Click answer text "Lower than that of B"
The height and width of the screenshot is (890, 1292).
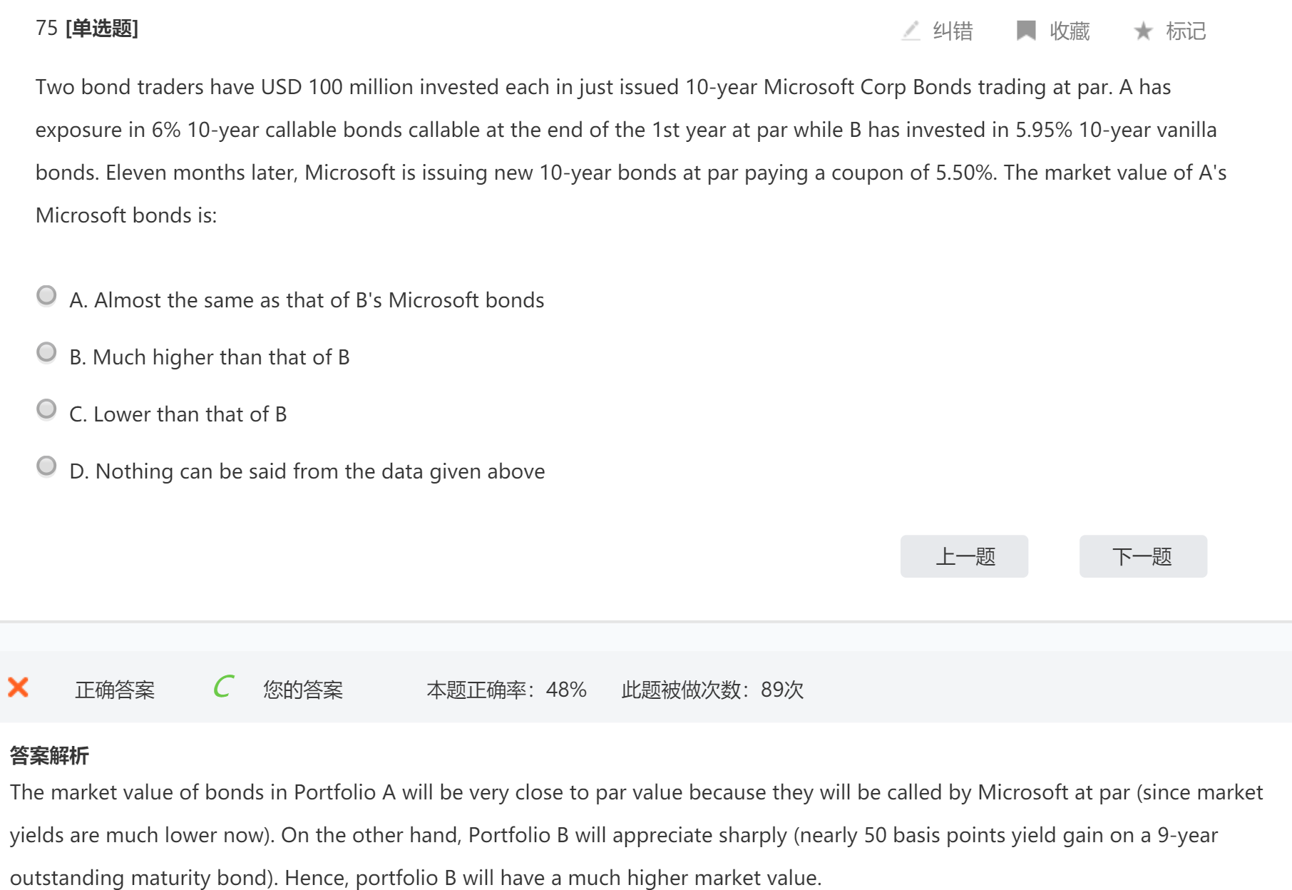[x=190, y=414]
